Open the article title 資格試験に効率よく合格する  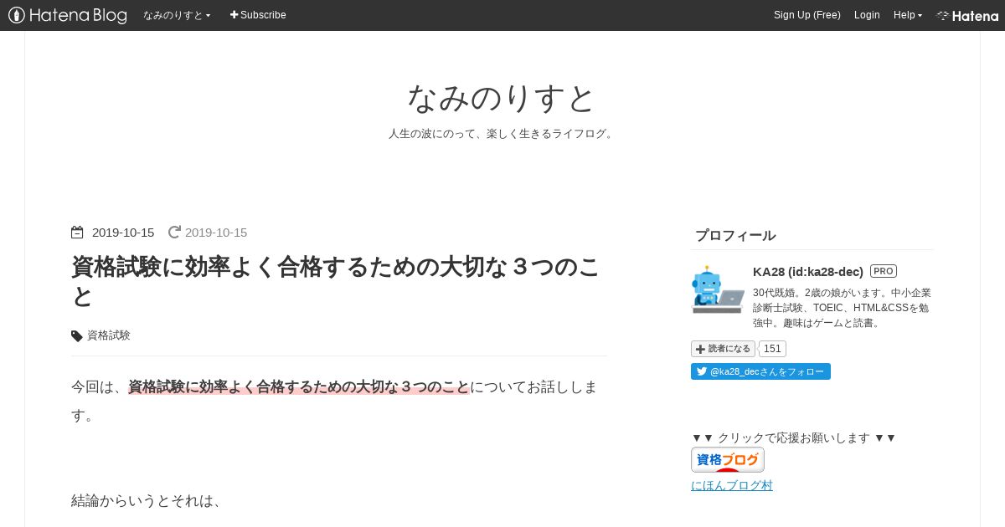tap(337, 282)
